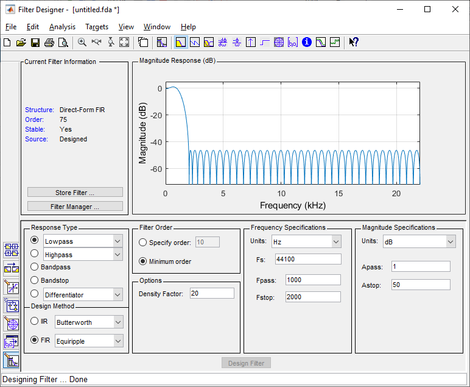Show the Phase Response plot

point(195,43)
